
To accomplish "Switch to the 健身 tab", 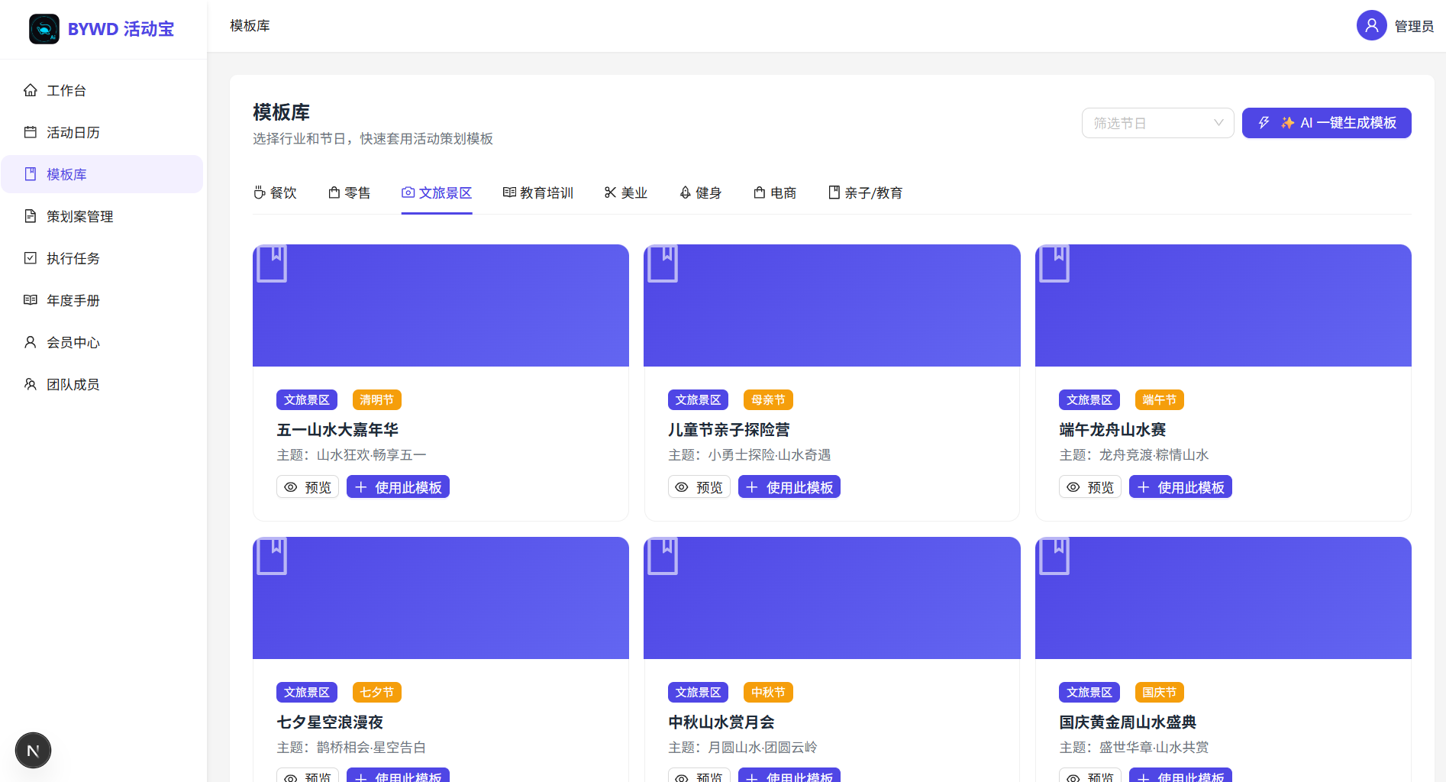I will coord(700,192).
